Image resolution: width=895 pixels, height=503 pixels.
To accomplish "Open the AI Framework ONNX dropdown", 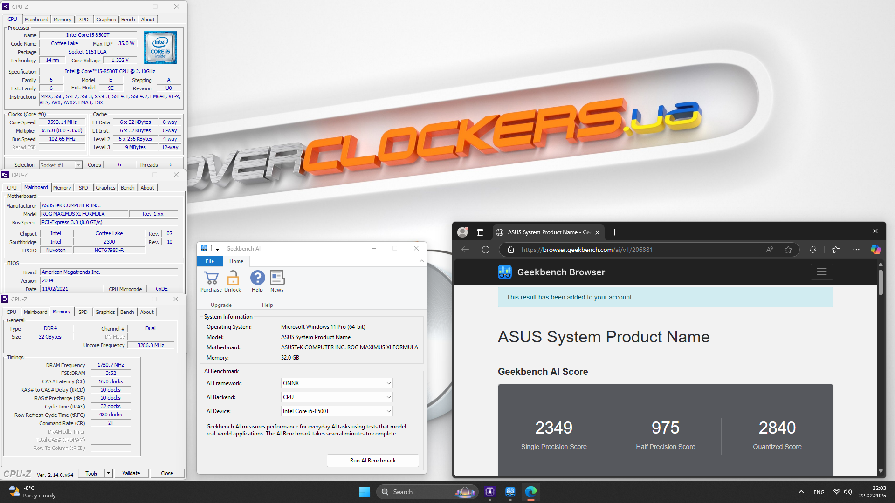I will click(x=337, y=383).
